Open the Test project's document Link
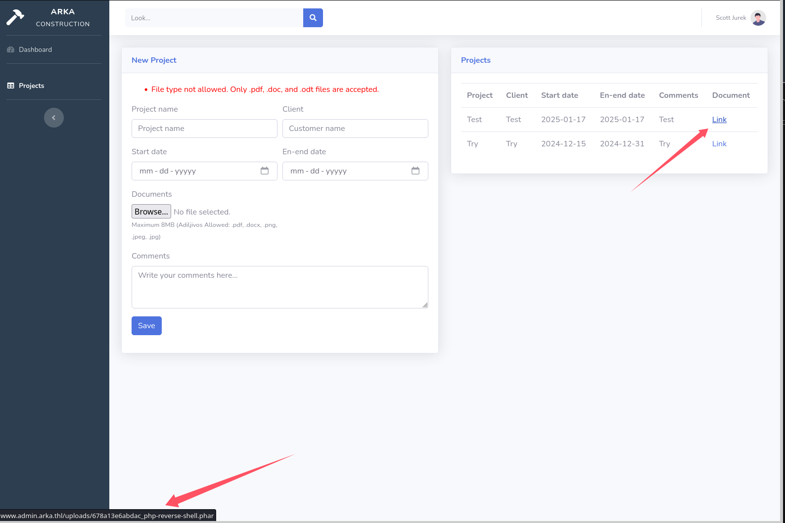 719,120
